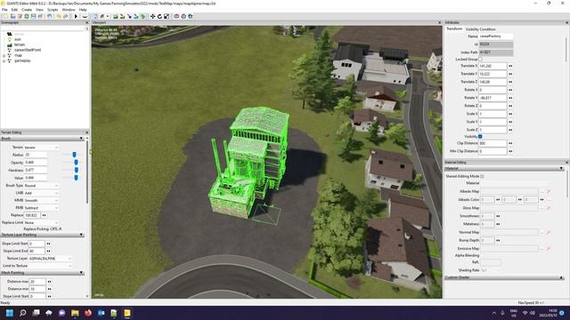This screenshot has height=320, width=570.
Task: Click the Hardness slider handle
Action: [x=77, y=170]
